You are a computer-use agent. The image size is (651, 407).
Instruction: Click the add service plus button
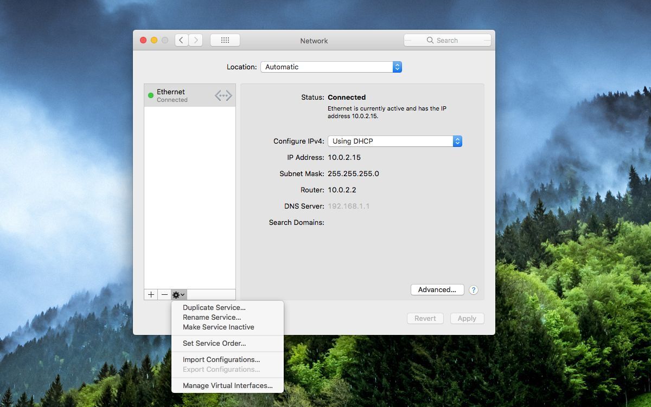tap(151, 294)
